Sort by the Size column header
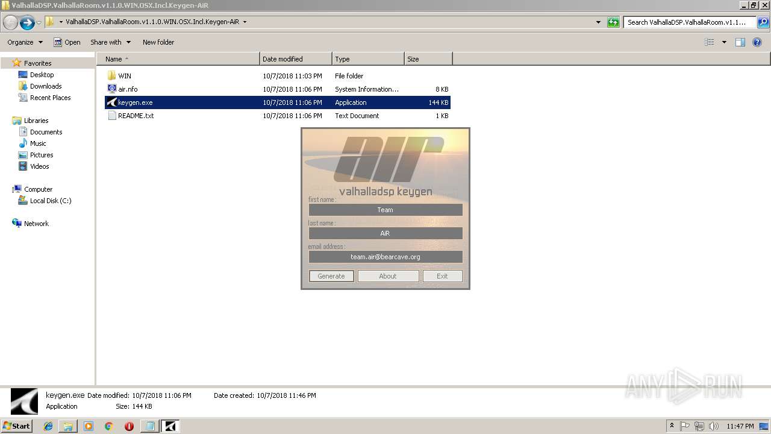The width and height of the screenshot is (771, 434). coord(428,59)
